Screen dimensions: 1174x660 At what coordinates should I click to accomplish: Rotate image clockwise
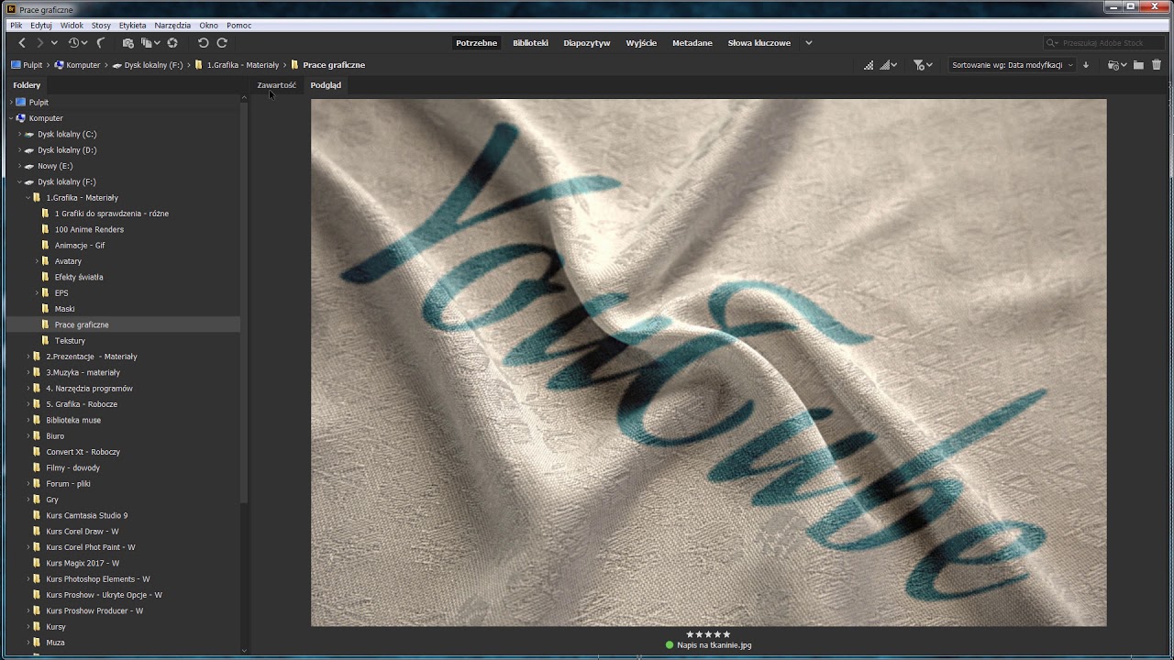(x=222, y=43)
